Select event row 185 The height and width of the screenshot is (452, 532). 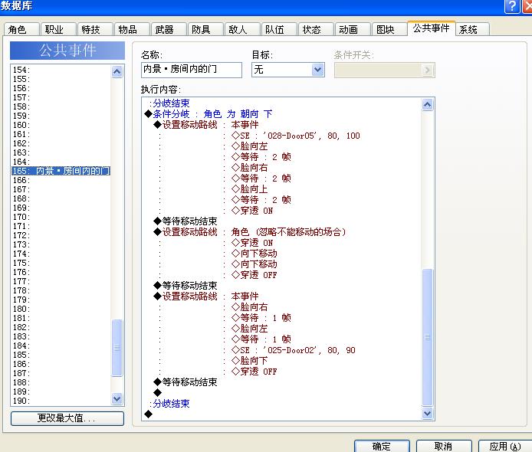point(61,355)
